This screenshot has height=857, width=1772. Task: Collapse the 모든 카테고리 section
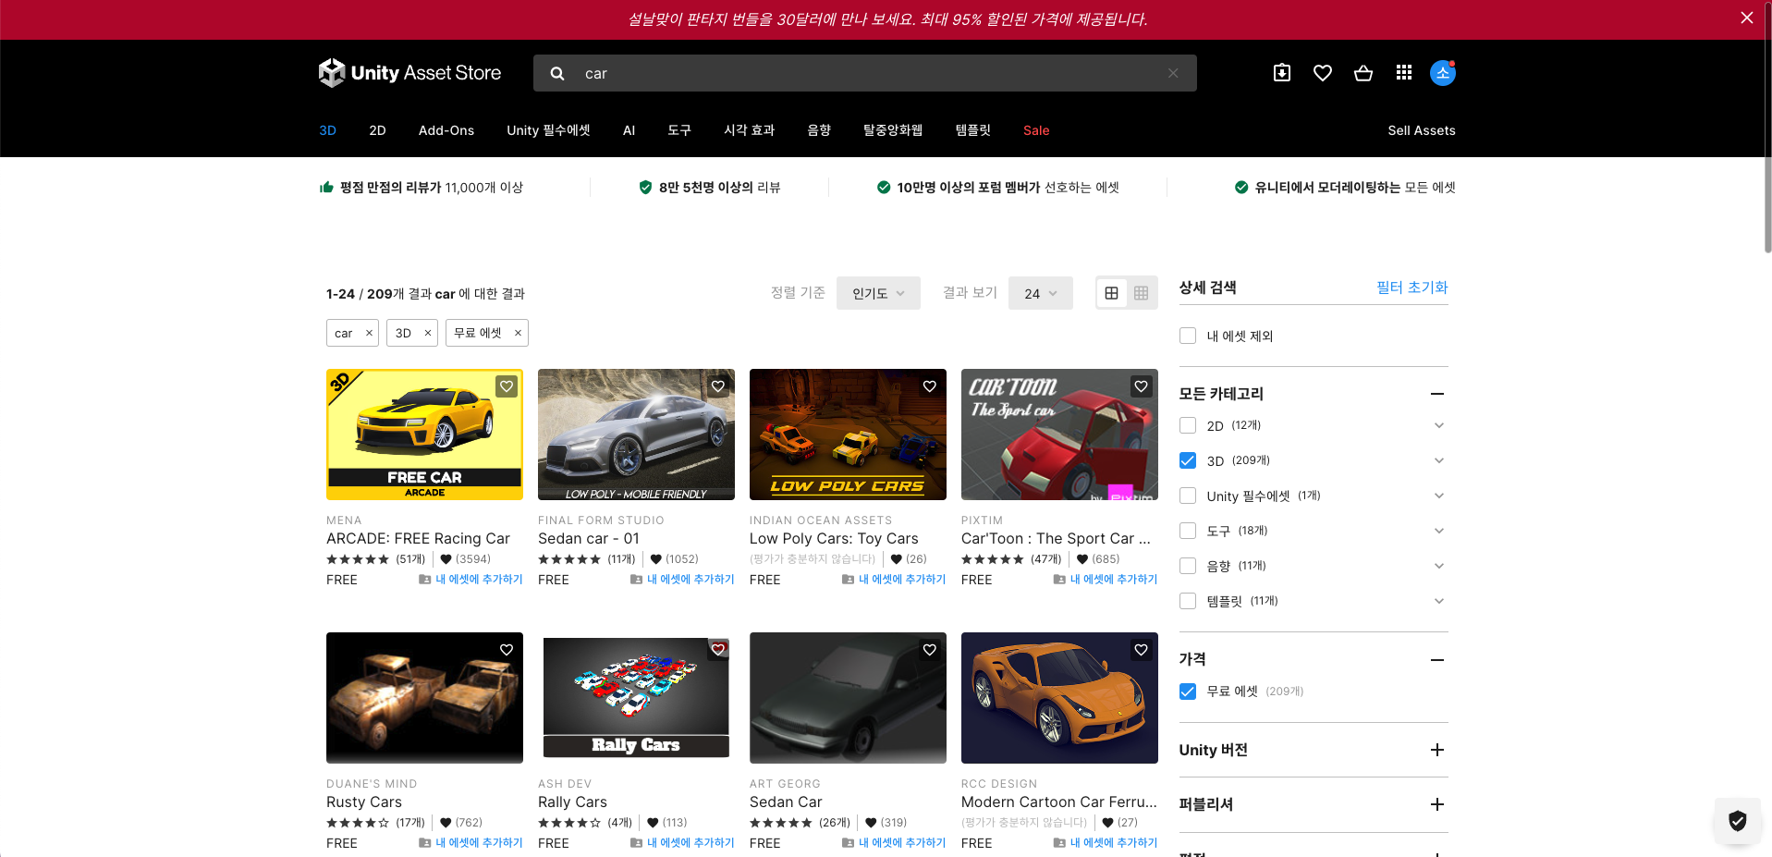1437,394
